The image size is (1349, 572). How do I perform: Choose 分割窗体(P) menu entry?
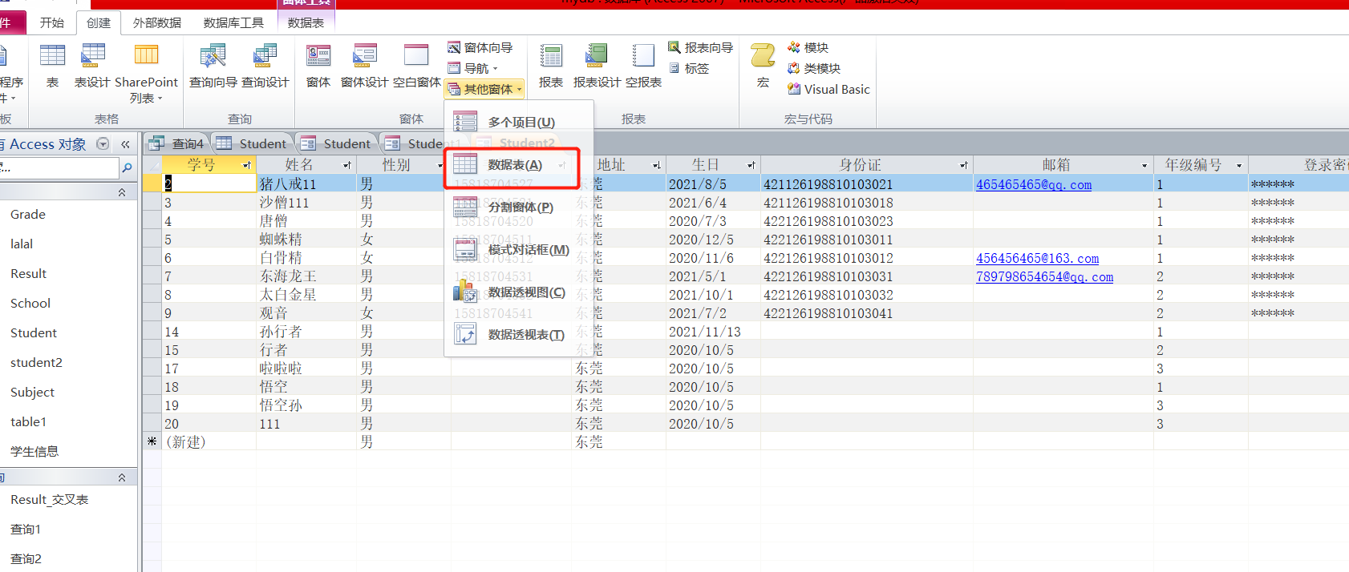520,207
